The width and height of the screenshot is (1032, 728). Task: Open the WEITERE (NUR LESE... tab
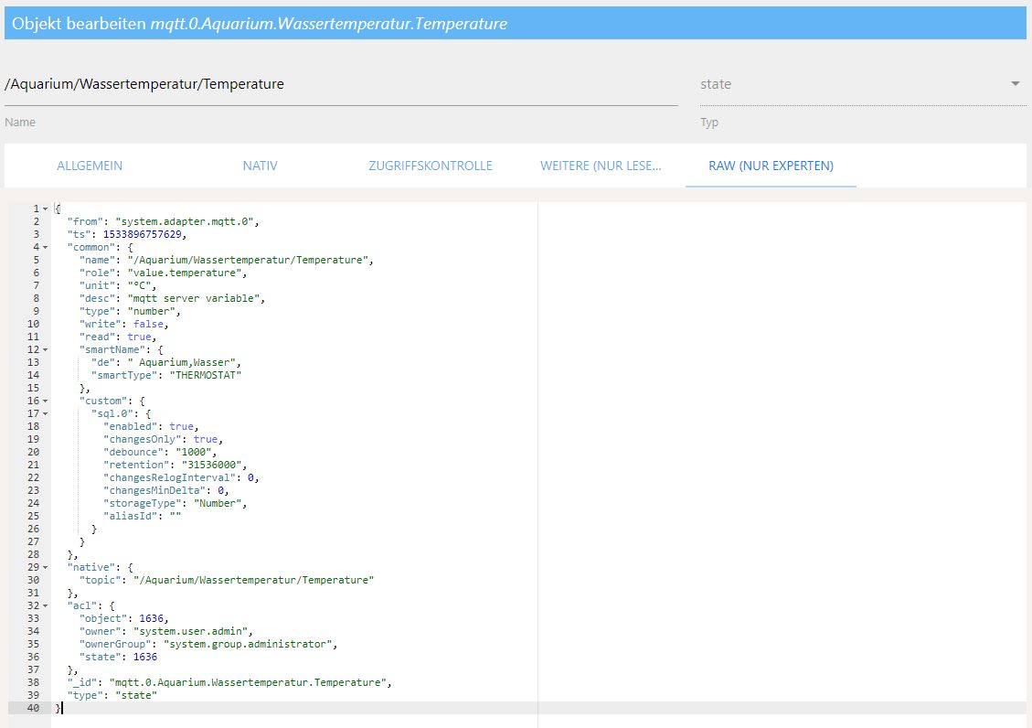point(601,166)
